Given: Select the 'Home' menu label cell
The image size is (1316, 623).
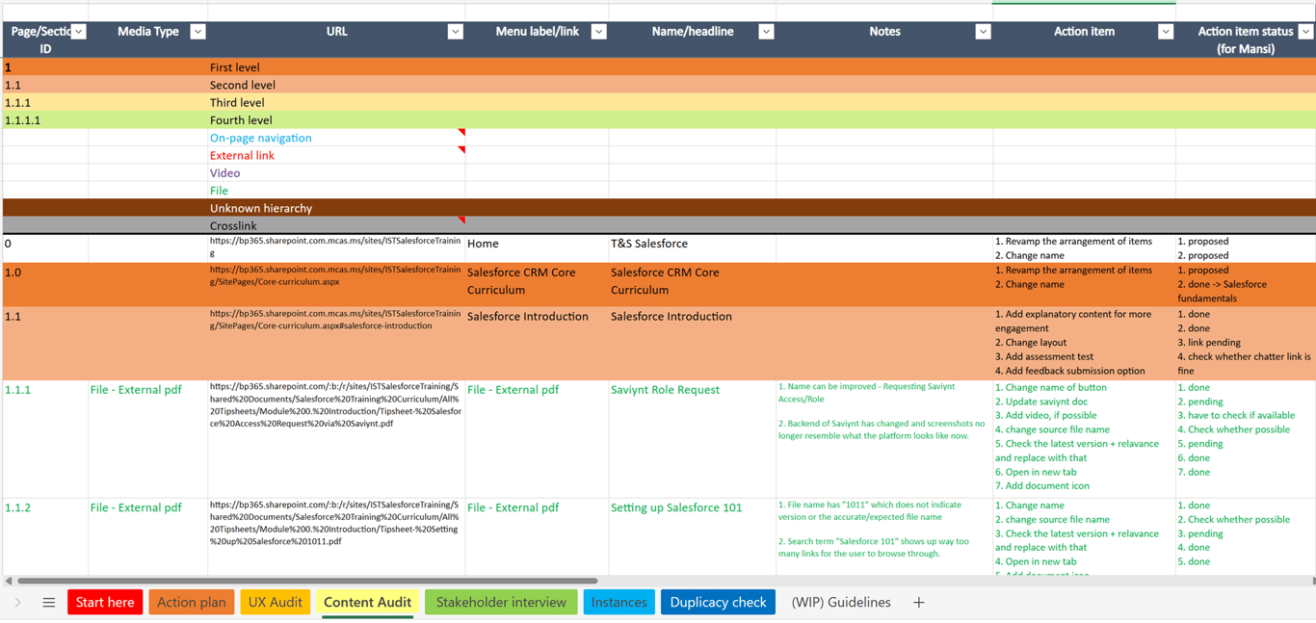Looking at the screenshot, I should tap(537, 248).
